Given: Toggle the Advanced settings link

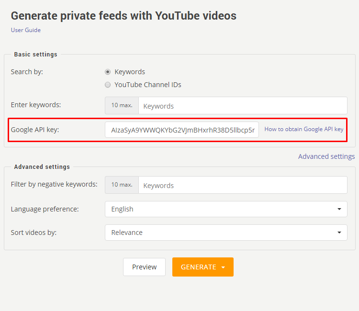Looking at the screenshot, I should [326, 156].
